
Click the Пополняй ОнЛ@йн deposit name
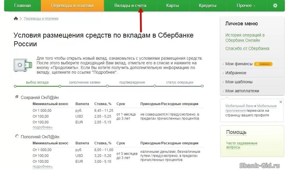click(40, 137)
